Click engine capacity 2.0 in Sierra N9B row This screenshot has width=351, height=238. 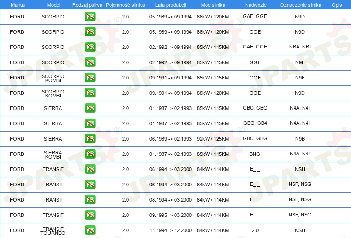125,139
